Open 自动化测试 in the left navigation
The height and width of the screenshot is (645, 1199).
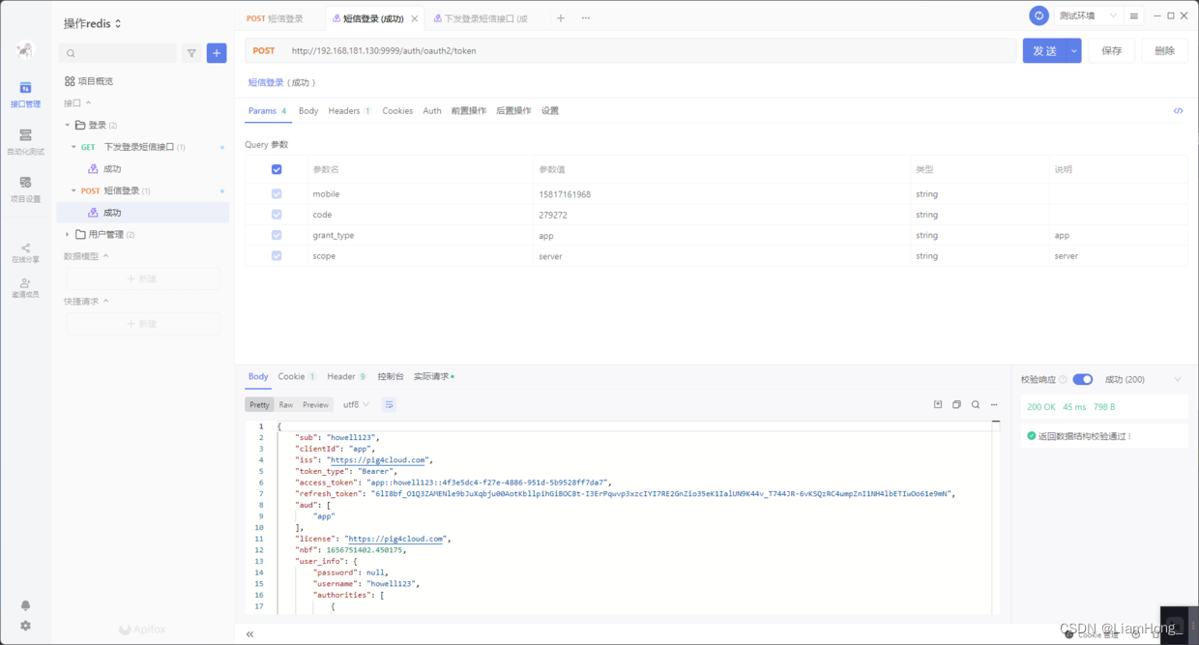pos(25,141)
